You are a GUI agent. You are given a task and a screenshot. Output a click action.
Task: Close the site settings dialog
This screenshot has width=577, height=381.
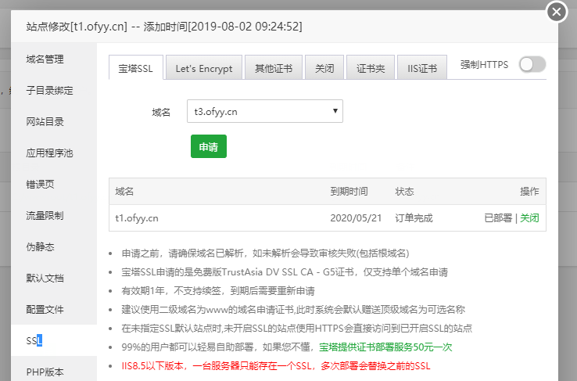pos(556,12)
